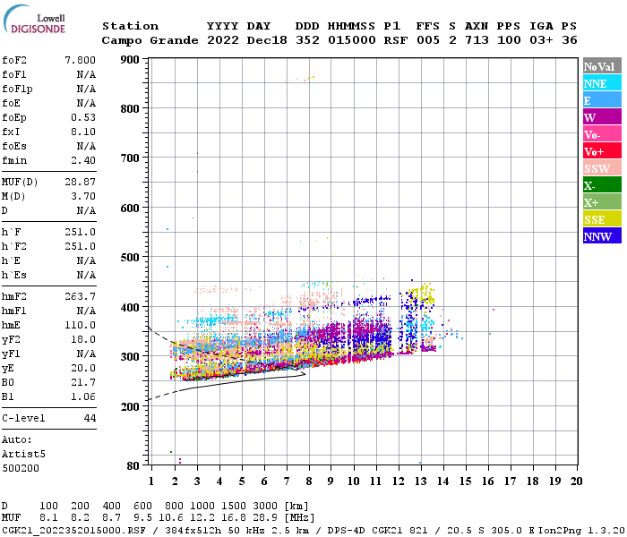Click the MUF(D) value 28.87
Viewport: 627px width, 537px height.
pos(80,183)
